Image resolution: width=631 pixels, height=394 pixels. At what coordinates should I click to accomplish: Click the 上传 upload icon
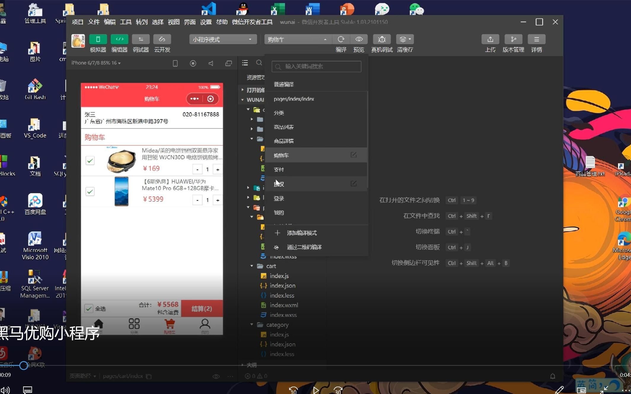tap(490, 39)
